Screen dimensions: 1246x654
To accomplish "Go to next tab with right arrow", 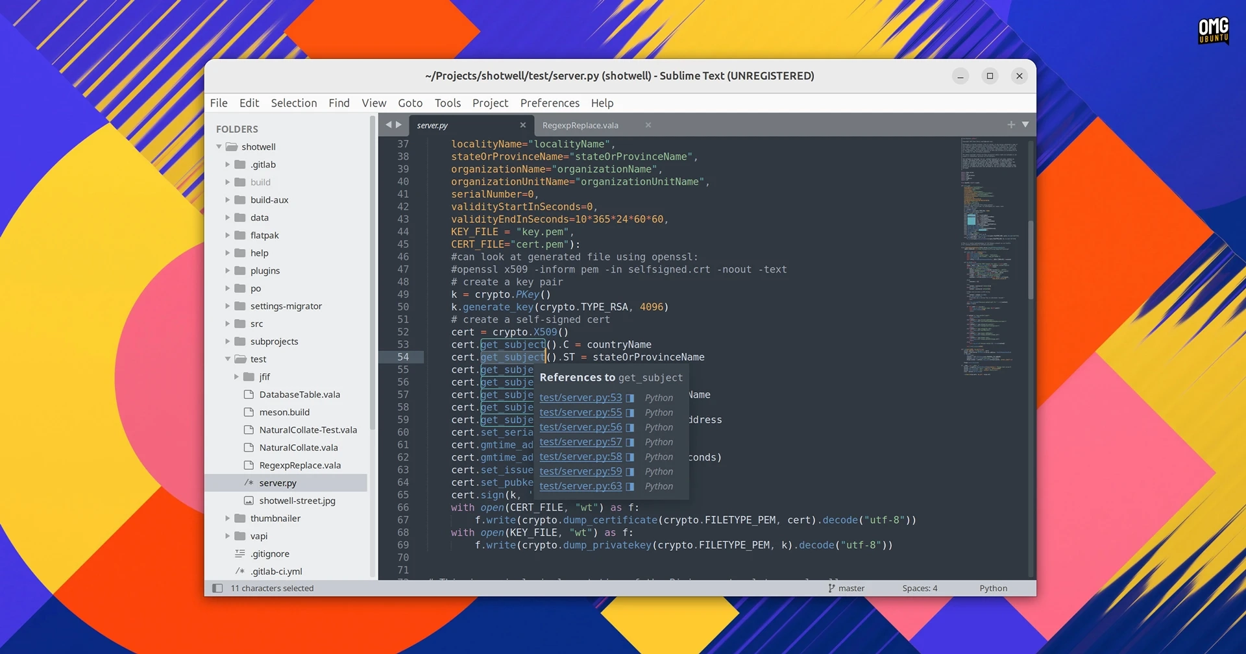I will (399, 125).
